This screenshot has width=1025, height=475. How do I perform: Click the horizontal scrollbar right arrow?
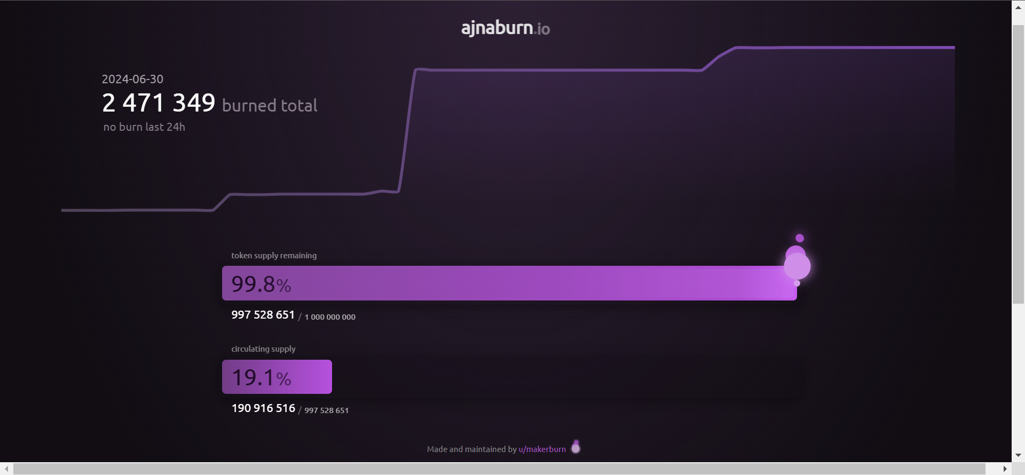coord(1005,469)
